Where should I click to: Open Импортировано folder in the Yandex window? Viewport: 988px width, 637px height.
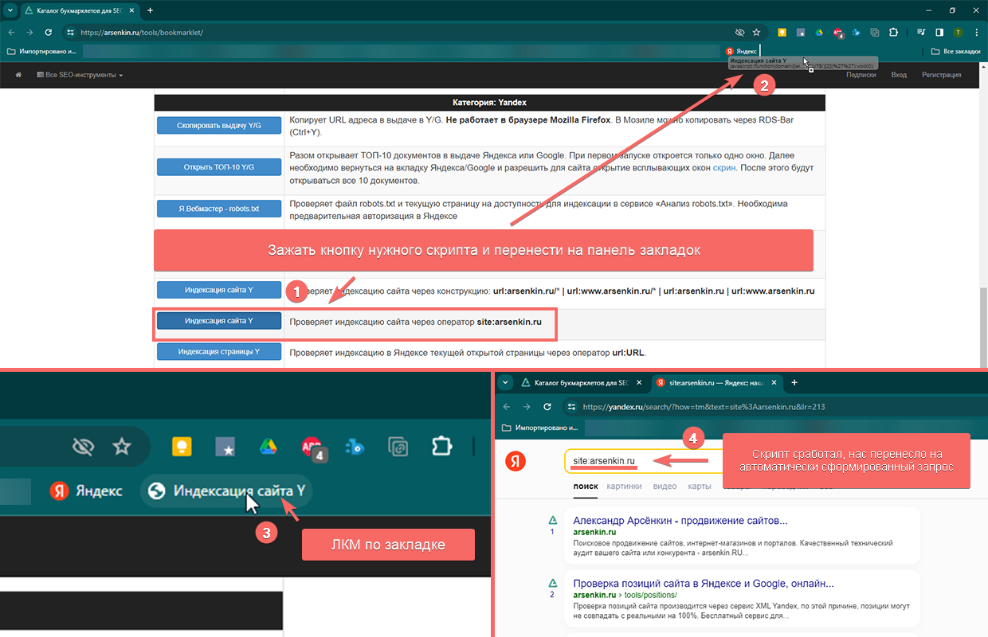pyautogui.click(x=540, y=428)
